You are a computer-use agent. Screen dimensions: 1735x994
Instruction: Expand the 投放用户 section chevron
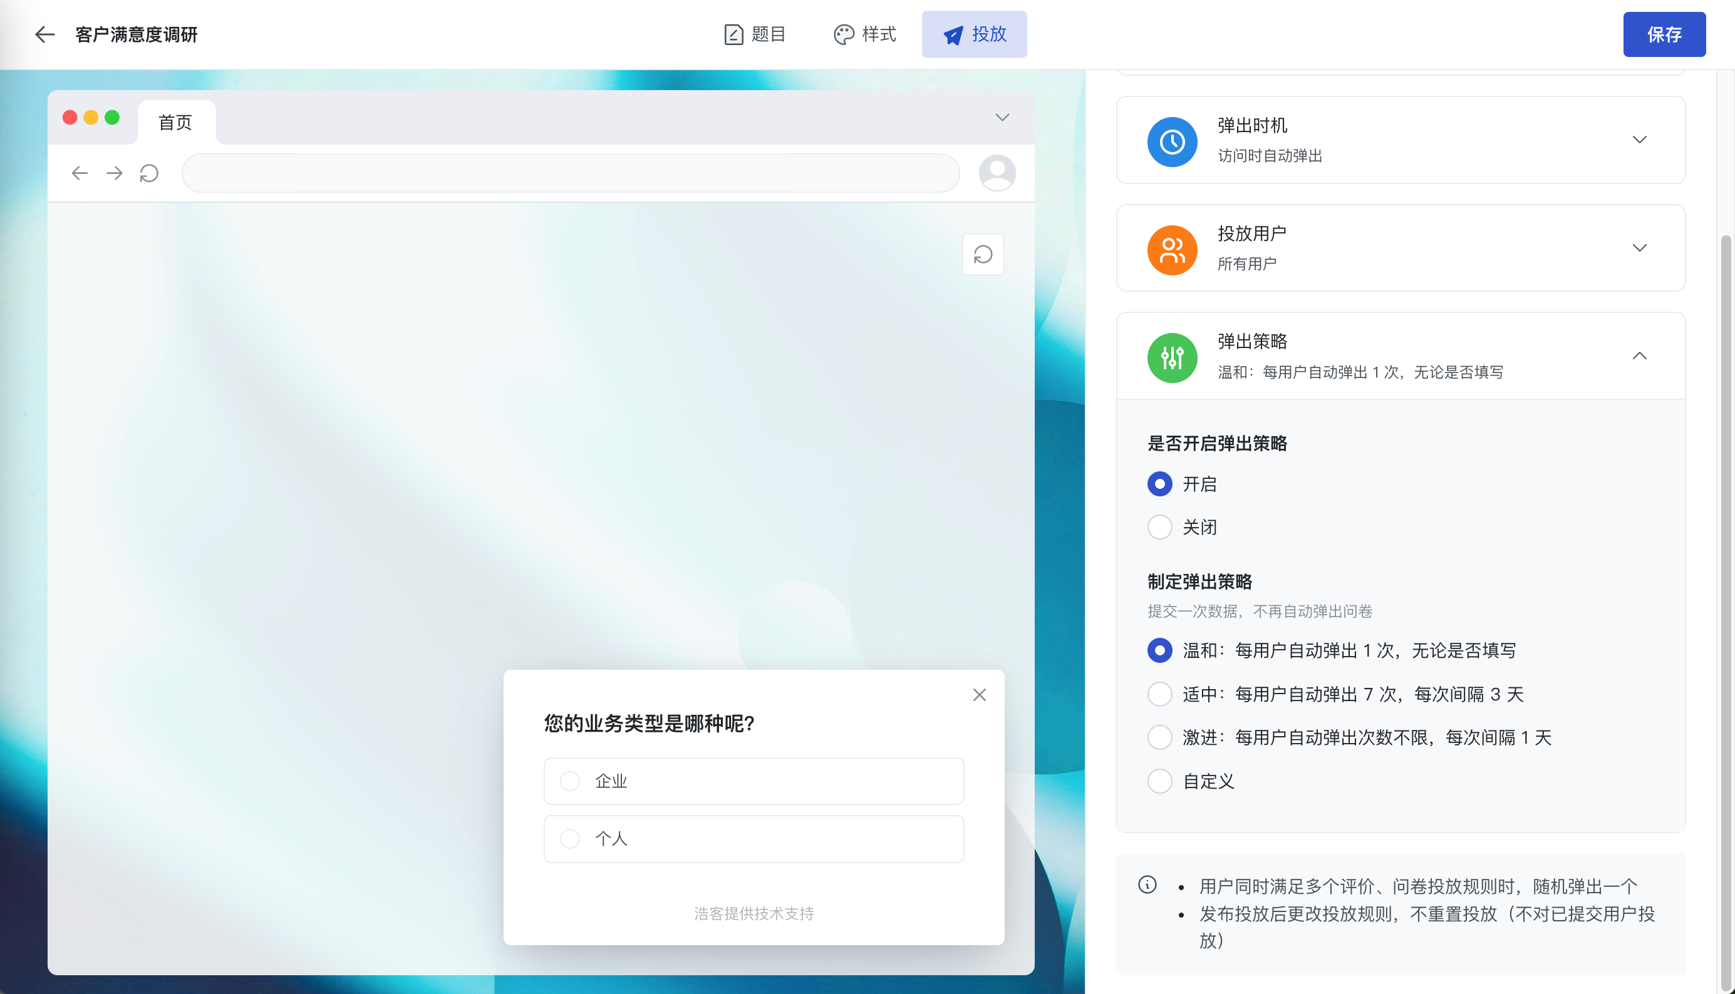(1639, 248)
